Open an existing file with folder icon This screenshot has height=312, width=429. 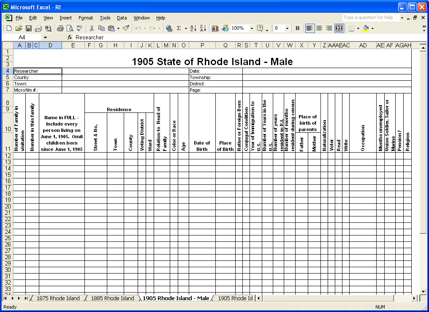coord(19,28)
